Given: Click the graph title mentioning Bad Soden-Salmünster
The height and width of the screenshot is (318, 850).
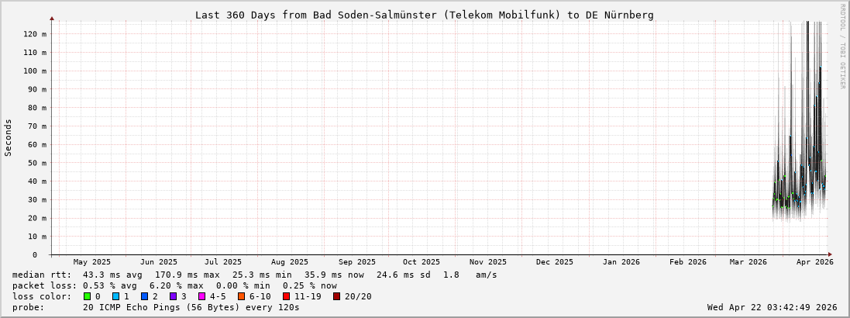Looking at the screenshot, I should (x=424, y=15).
